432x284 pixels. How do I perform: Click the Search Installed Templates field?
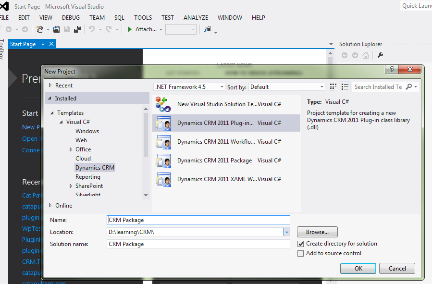point(378,87)
